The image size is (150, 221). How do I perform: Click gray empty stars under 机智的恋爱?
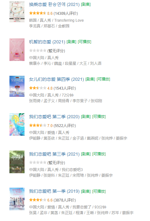point(38,51)
